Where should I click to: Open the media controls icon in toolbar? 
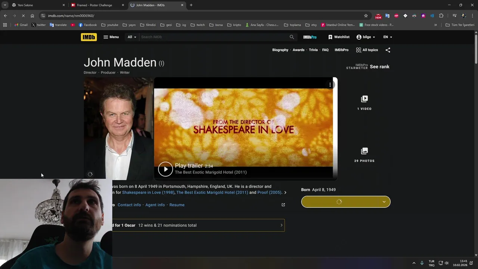pos(454,16)
